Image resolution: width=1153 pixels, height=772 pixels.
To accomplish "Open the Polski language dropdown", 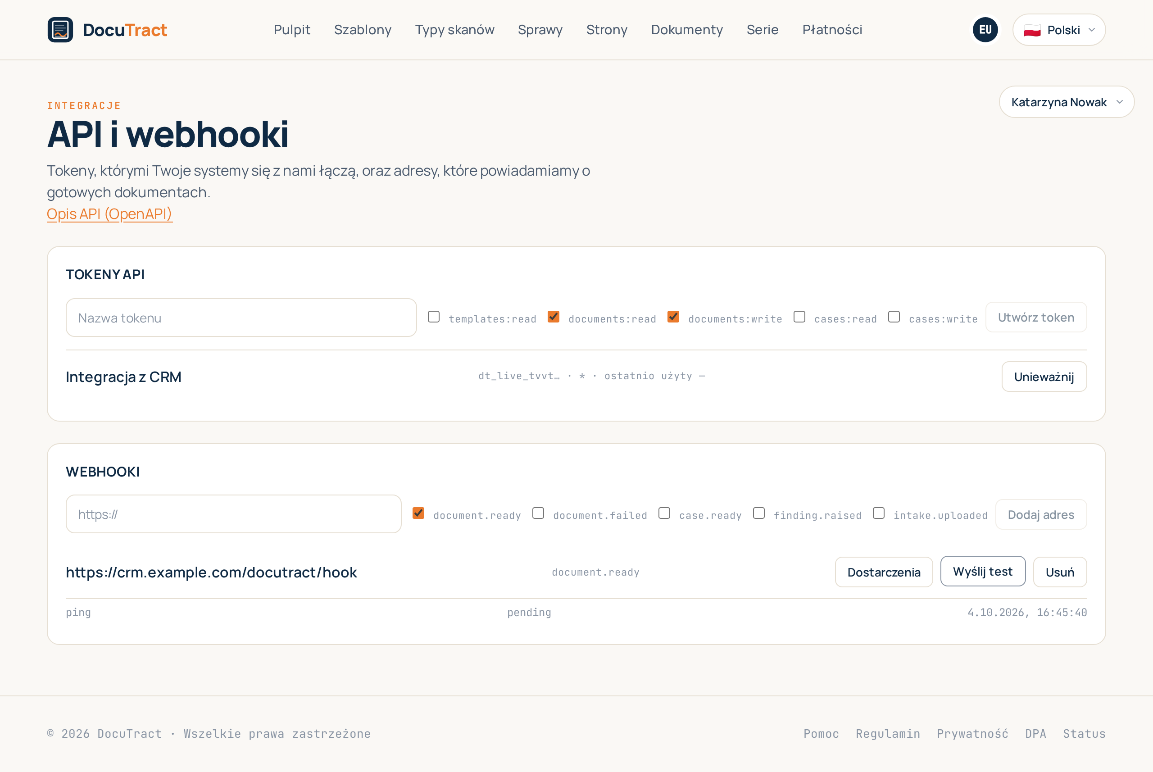I will coord(1059,30).
